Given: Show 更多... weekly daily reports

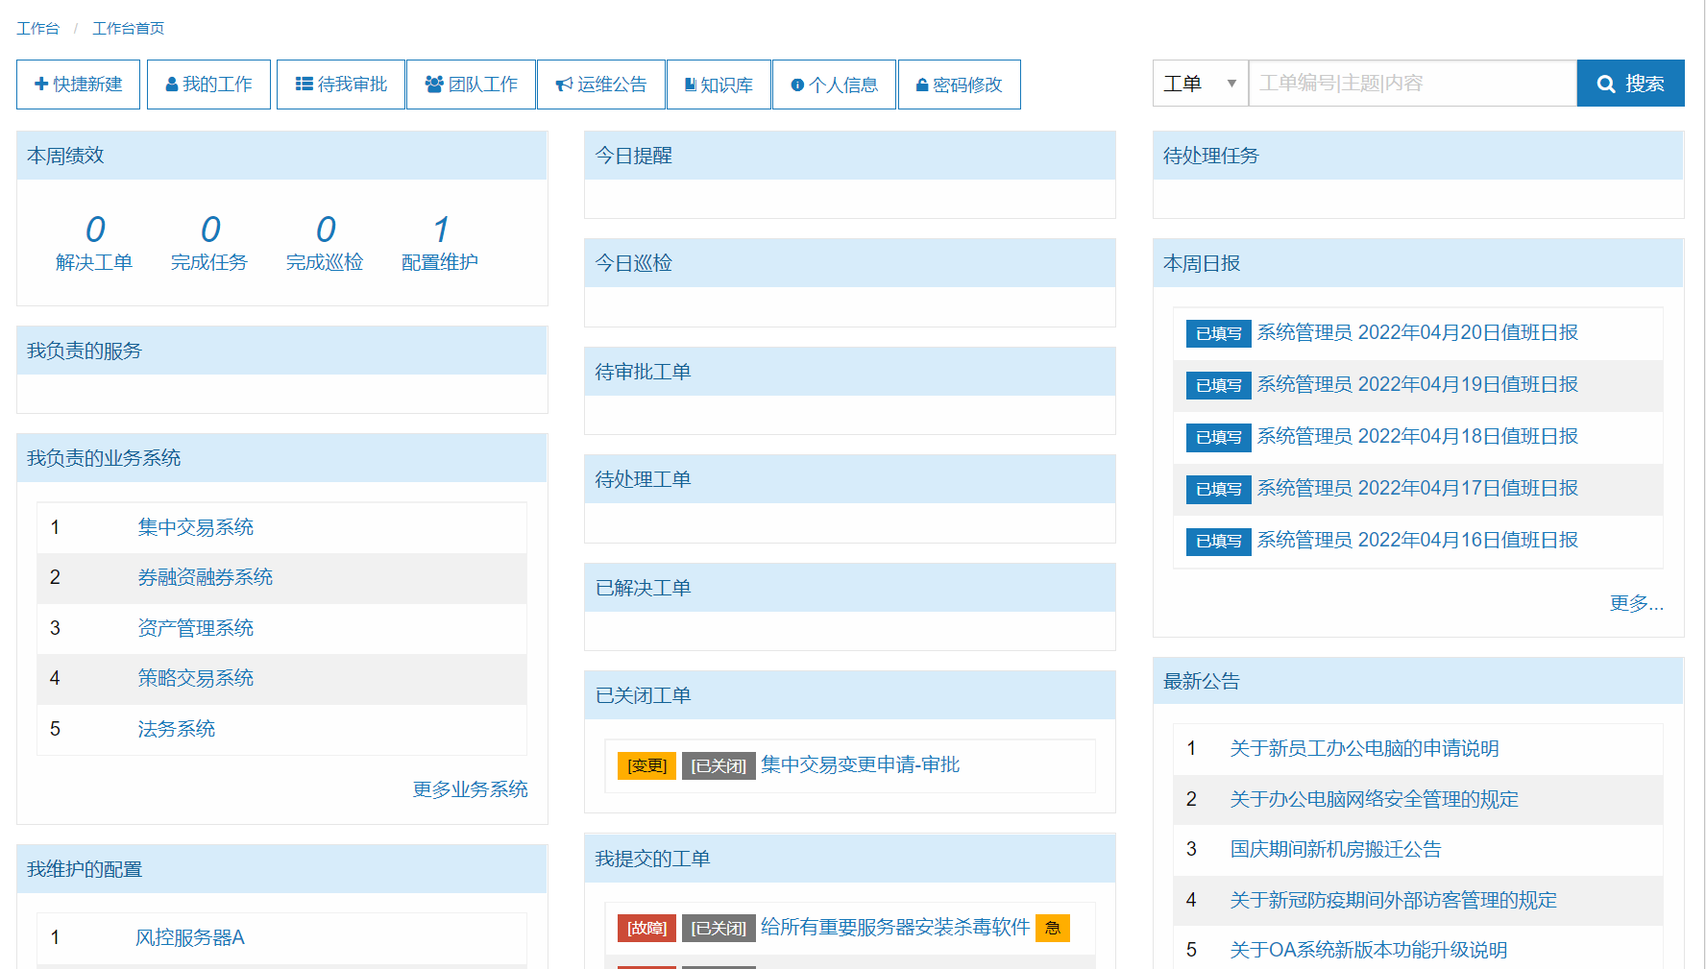Looking at the screenshot, I should tap(1636, 603).
